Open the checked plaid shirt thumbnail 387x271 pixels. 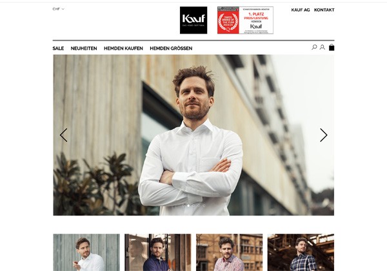click(301, 252)
